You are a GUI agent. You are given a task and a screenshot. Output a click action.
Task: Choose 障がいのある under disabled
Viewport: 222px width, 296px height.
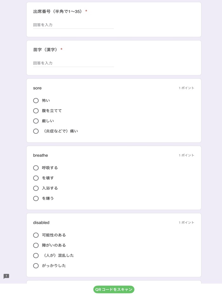(36, 245)
